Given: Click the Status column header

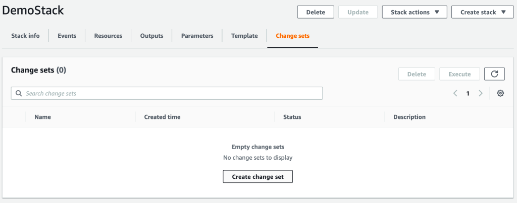Looking at the screenshot, I should [x=292, y=117].
